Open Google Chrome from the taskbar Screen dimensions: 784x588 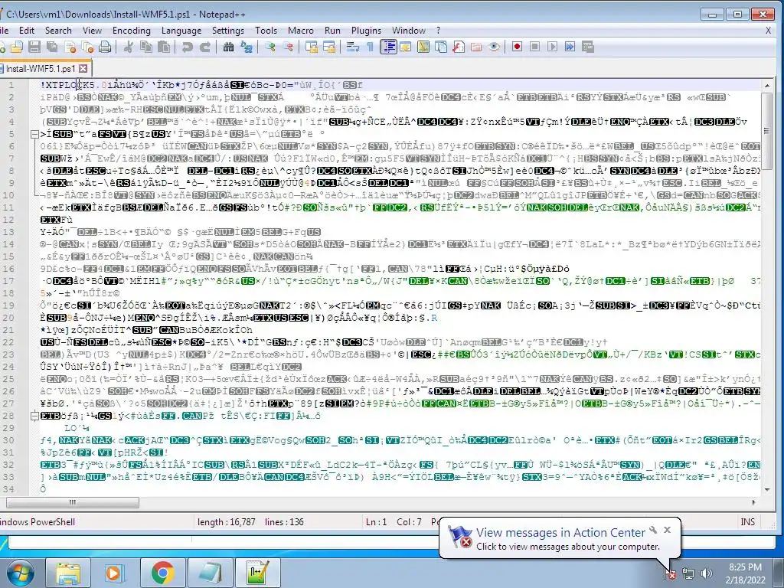(x=163, y=573)
